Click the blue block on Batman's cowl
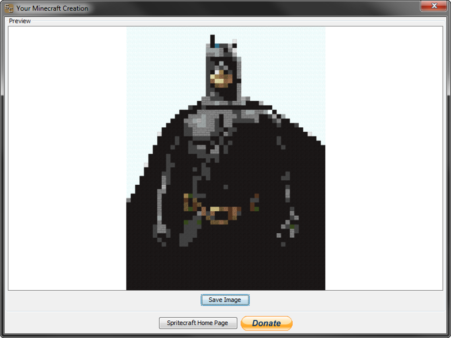The width and height of the screenshot is (451, 338). (217, 46)
